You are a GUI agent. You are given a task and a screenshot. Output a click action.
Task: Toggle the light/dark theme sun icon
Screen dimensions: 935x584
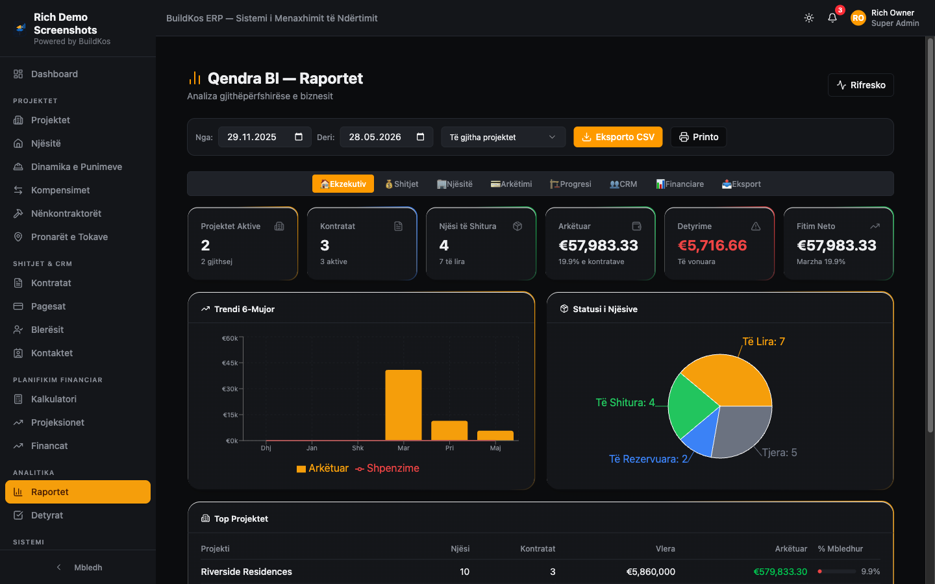(x=809, y=18)
